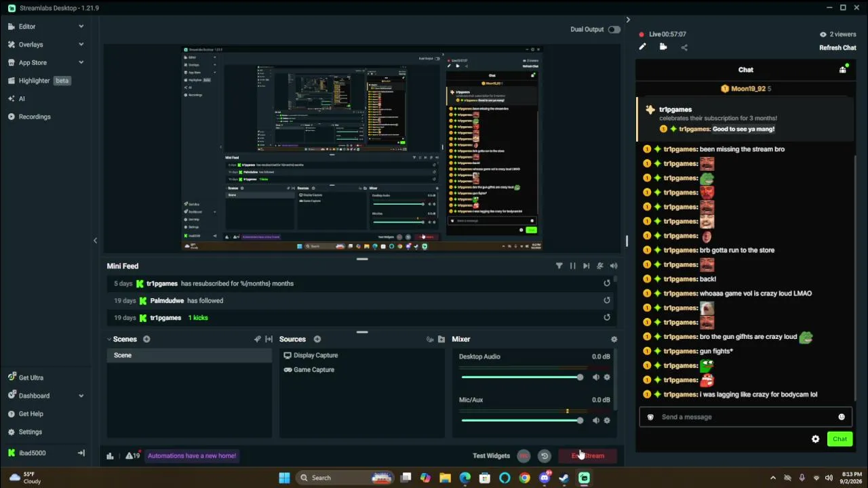Mute Mini Feed event sounds
The height and width of the screenshot is (488, 868).
(614, 266)
